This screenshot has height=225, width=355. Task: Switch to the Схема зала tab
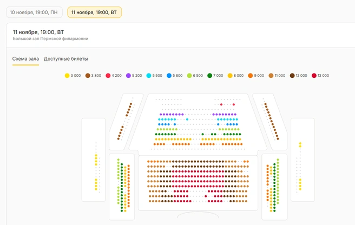pyautogui.click(x=25, y=59)
